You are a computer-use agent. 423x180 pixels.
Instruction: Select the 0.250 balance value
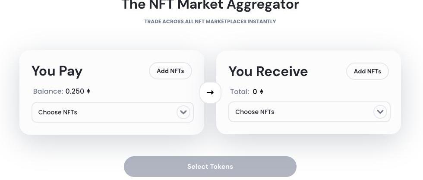click(75, 91)
